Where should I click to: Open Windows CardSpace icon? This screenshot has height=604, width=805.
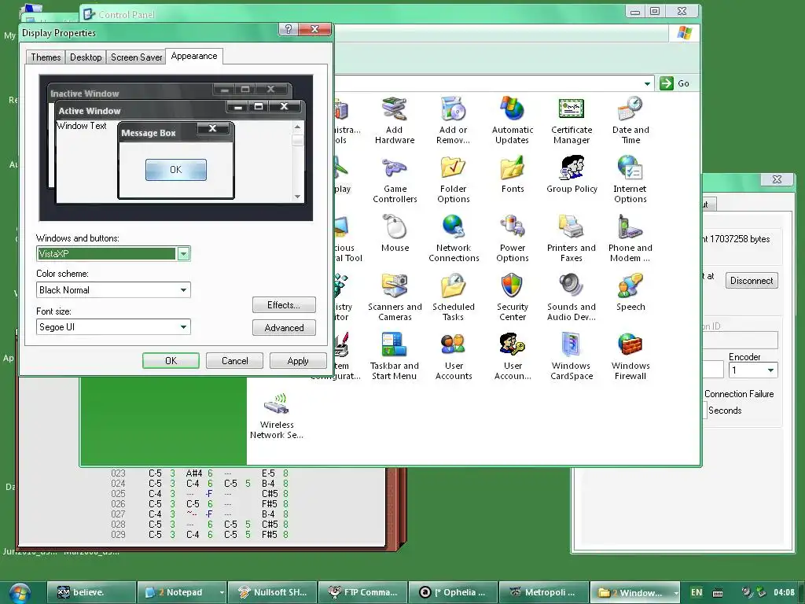[572, 356]
